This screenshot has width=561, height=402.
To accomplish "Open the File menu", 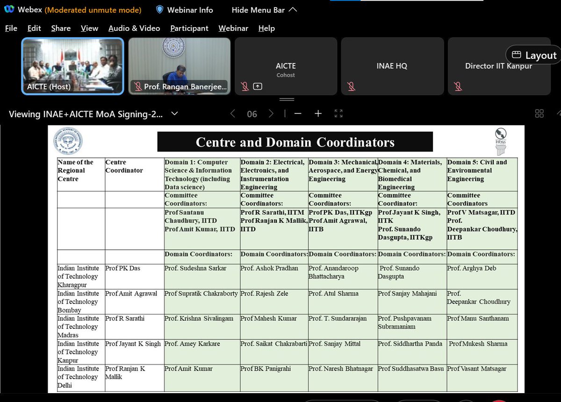I will click(x=11, y=28).
